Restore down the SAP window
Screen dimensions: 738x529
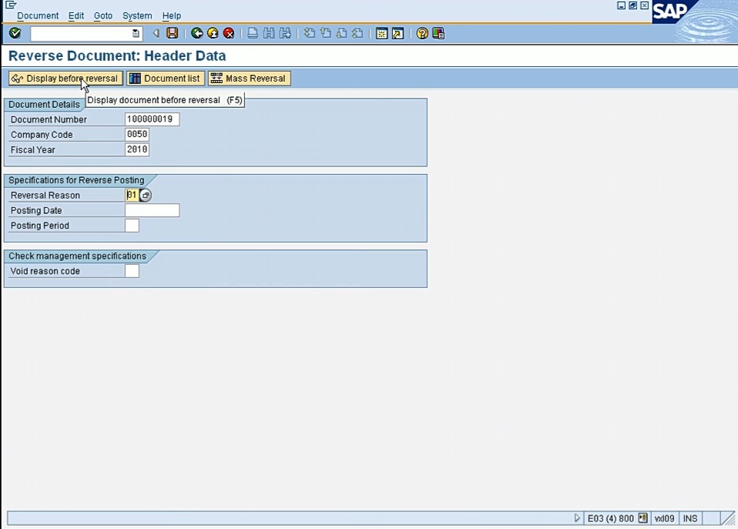pyautogui.click(x=633, y=5)
